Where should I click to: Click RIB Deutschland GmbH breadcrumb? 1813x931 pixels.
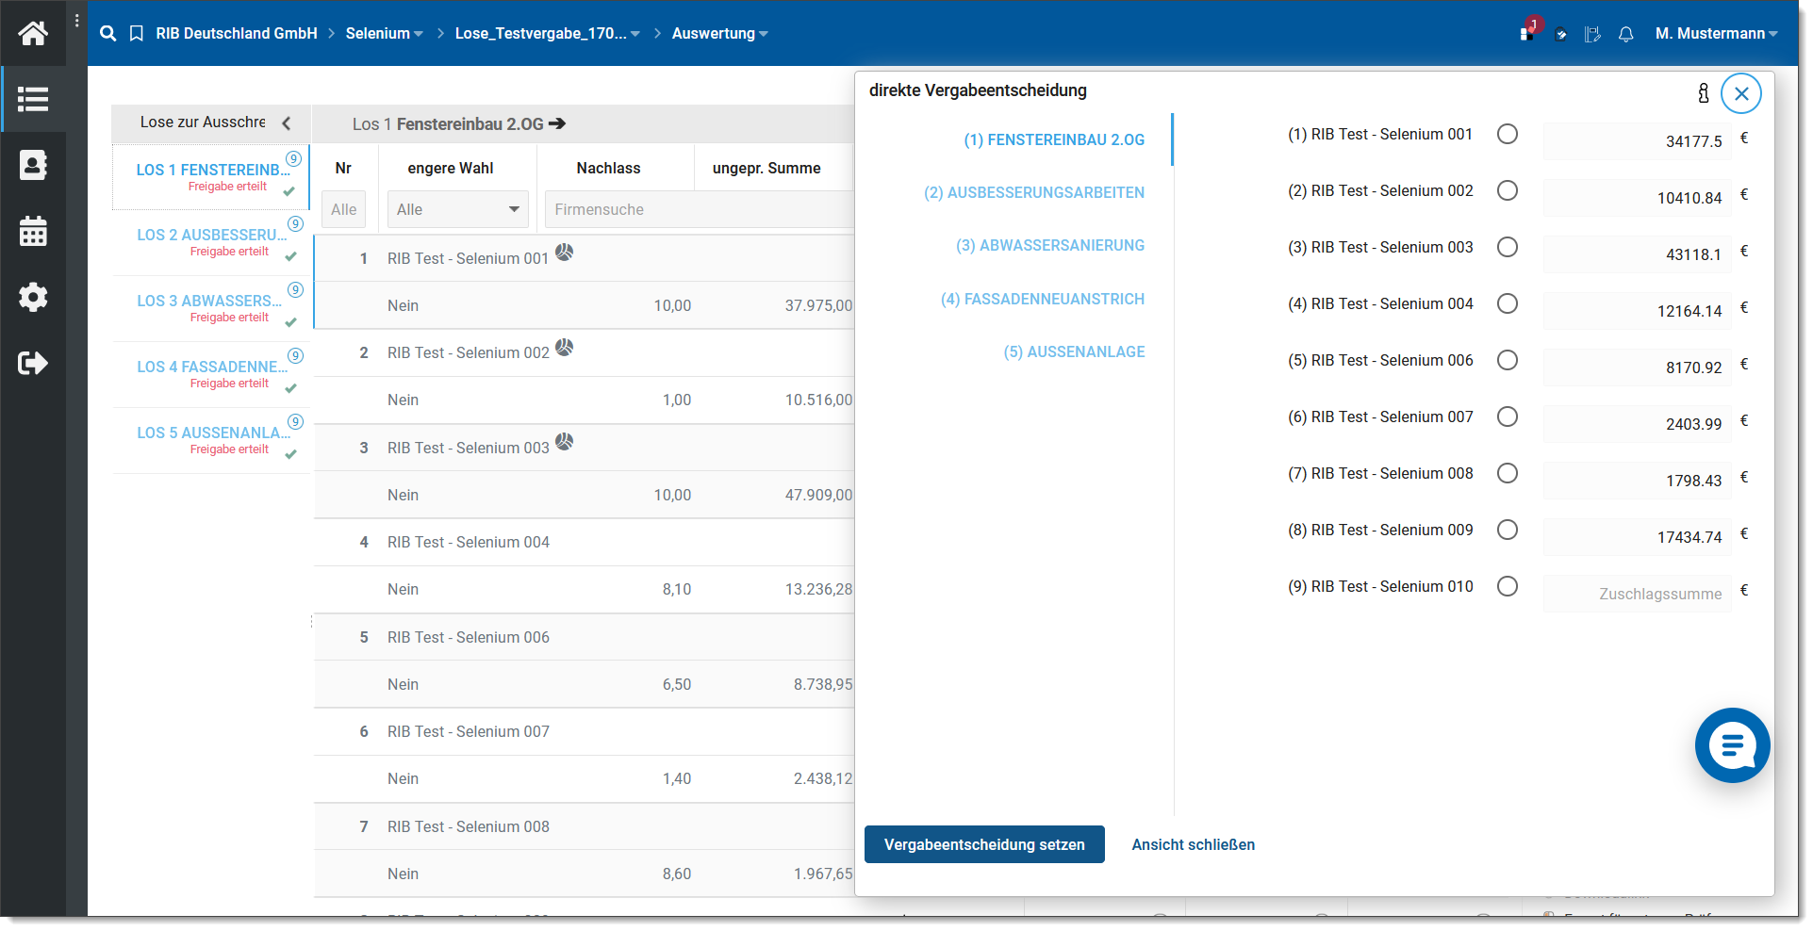point(237,34)
